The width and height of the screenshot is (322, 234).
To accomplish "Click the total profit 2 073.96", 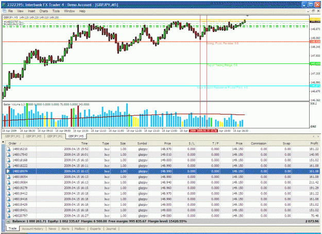I will point(312,221).
